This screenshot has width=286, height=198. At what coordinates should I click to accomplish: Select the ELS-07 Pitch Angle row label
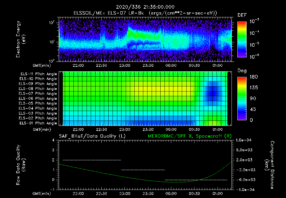38,93
